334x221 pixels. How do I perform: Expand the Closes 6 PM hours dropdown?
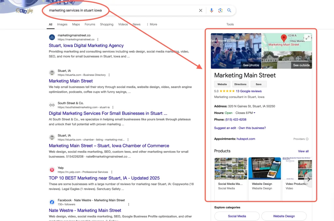254,113
